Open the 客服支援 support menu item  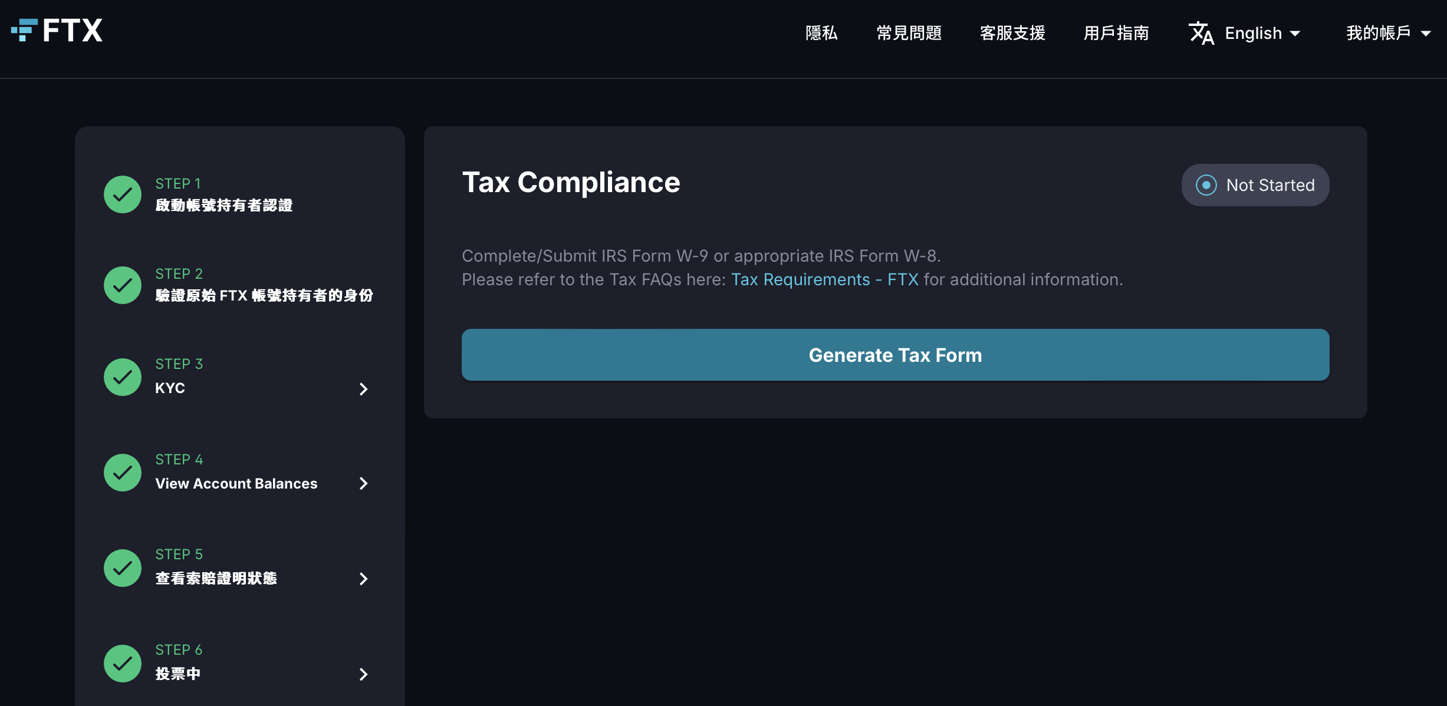tap(1012, 33)
